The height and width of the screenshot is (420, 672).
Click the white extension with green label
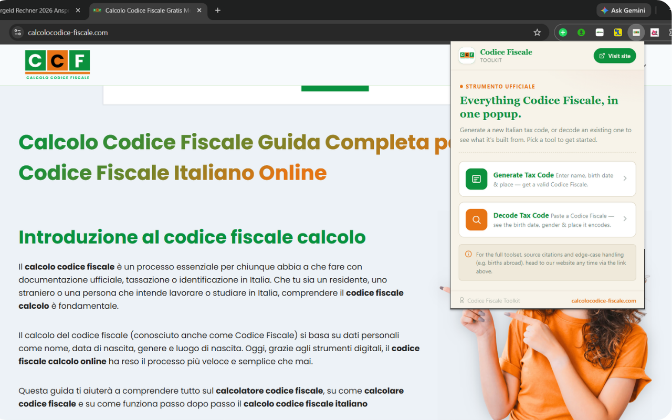click(600, 33)
